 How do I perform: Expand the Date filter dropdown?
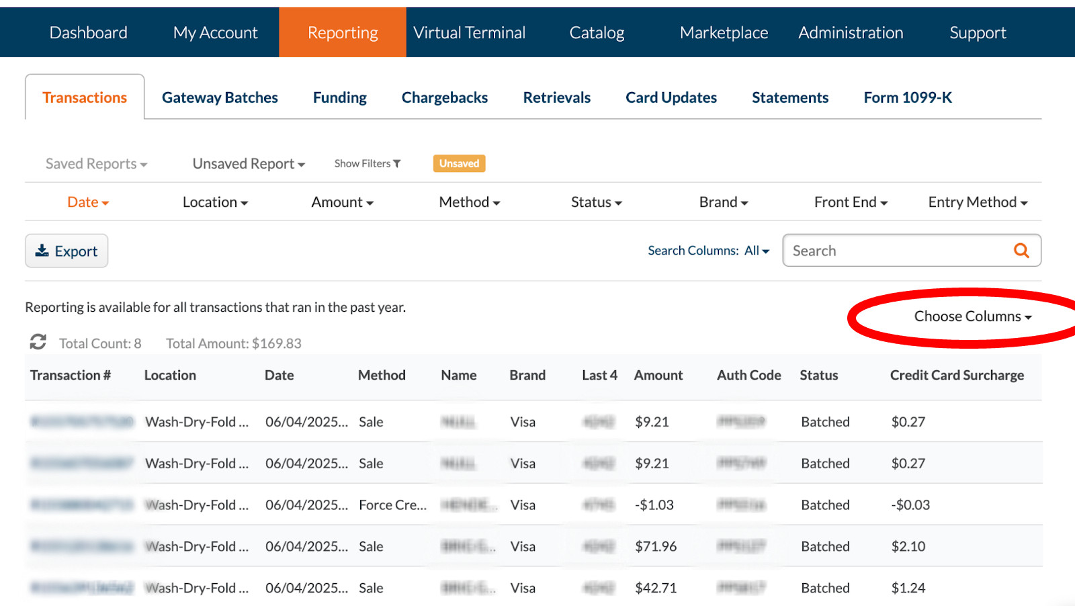coord(88,202)
